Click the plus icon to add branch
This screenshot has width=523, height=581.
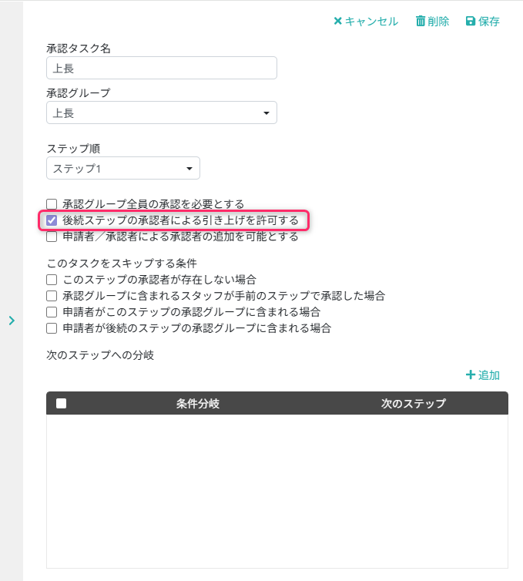[x=471, y=375]
